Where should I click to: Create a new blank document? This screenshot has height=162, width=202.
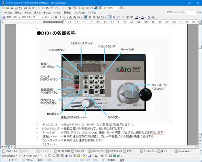click(4, 8)
